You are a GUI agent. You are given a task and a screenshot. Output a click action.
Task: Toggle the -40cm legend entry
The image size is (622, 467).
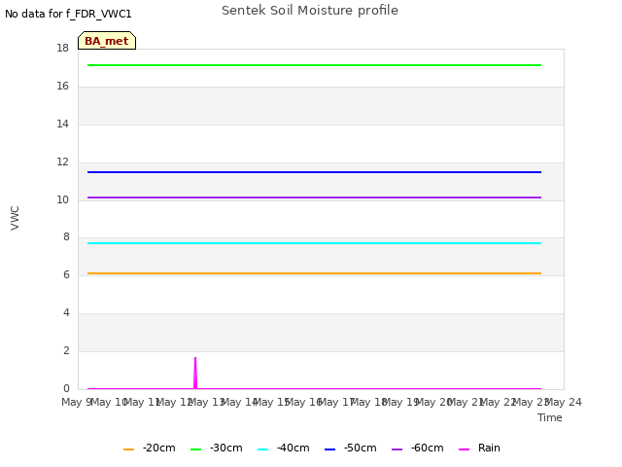(x=284, y=449)
